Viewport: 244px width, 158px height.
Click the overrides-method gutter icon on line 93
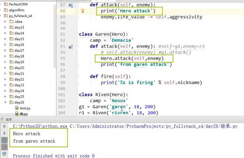point(70,47)
